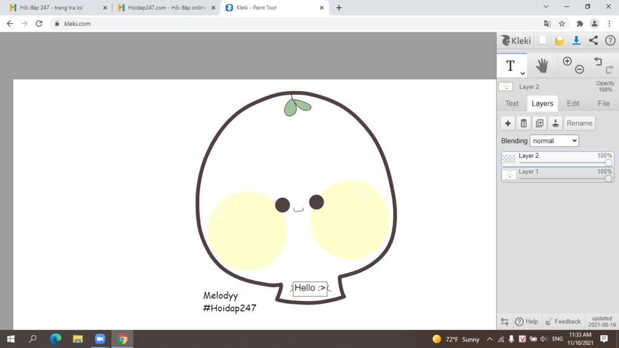Share the drawing
Screen dimensions: 619x348
pyautogui.click(x=594, y=40)
